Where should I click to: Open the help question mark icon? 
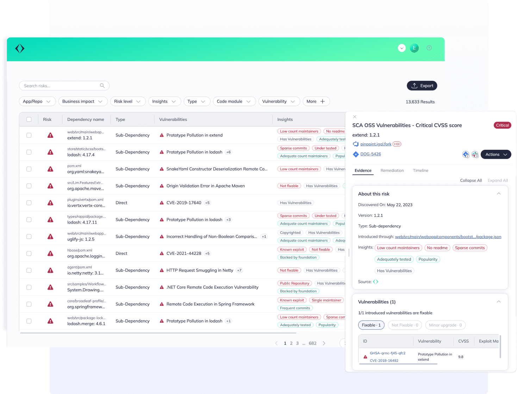point(429,48)
